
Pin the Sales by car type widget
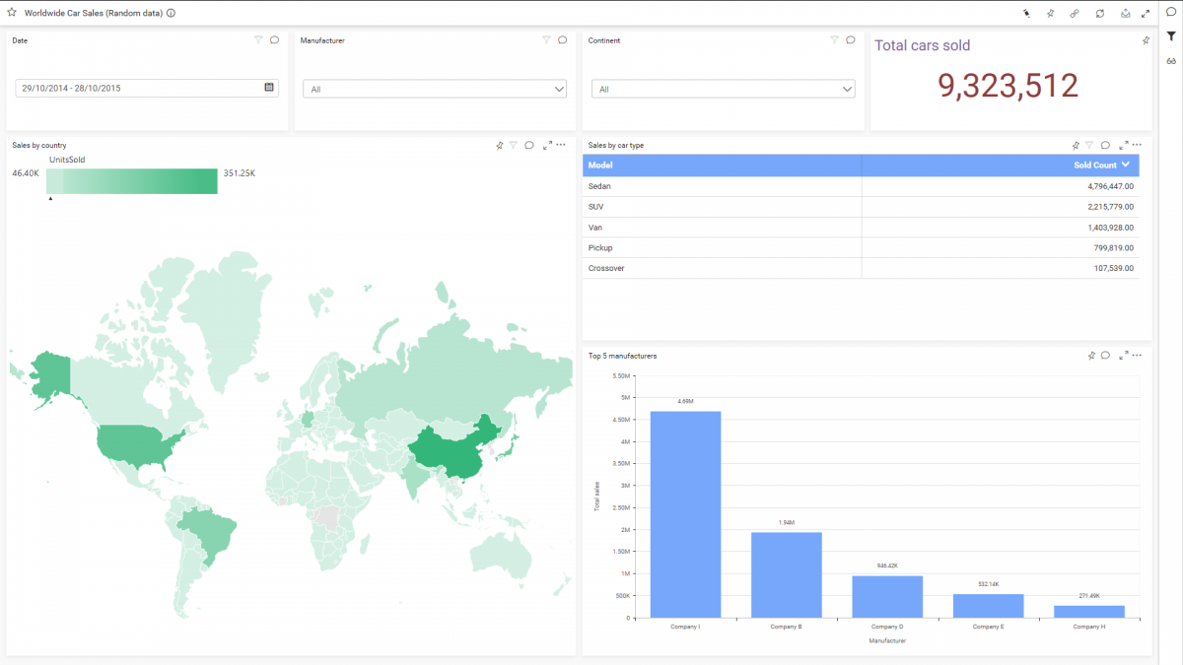(1076, 145)
